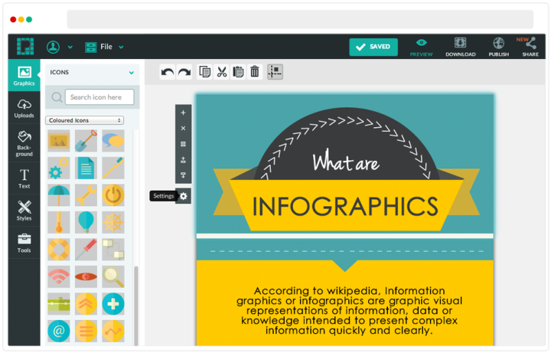
Task: Select the picture frame icon
Action: (x=59, y=141)
